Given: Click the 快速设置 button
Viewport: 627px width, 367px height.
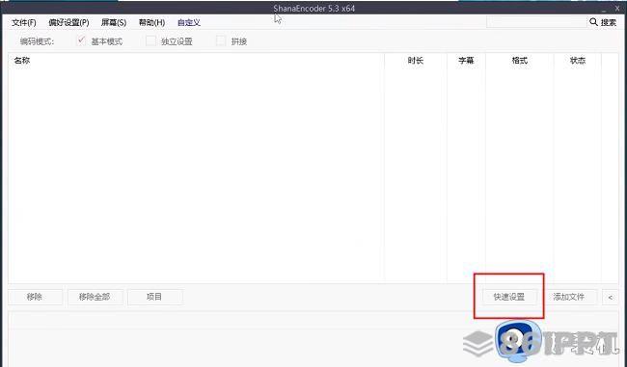Looking at the screenshot, I should (509, 297).
